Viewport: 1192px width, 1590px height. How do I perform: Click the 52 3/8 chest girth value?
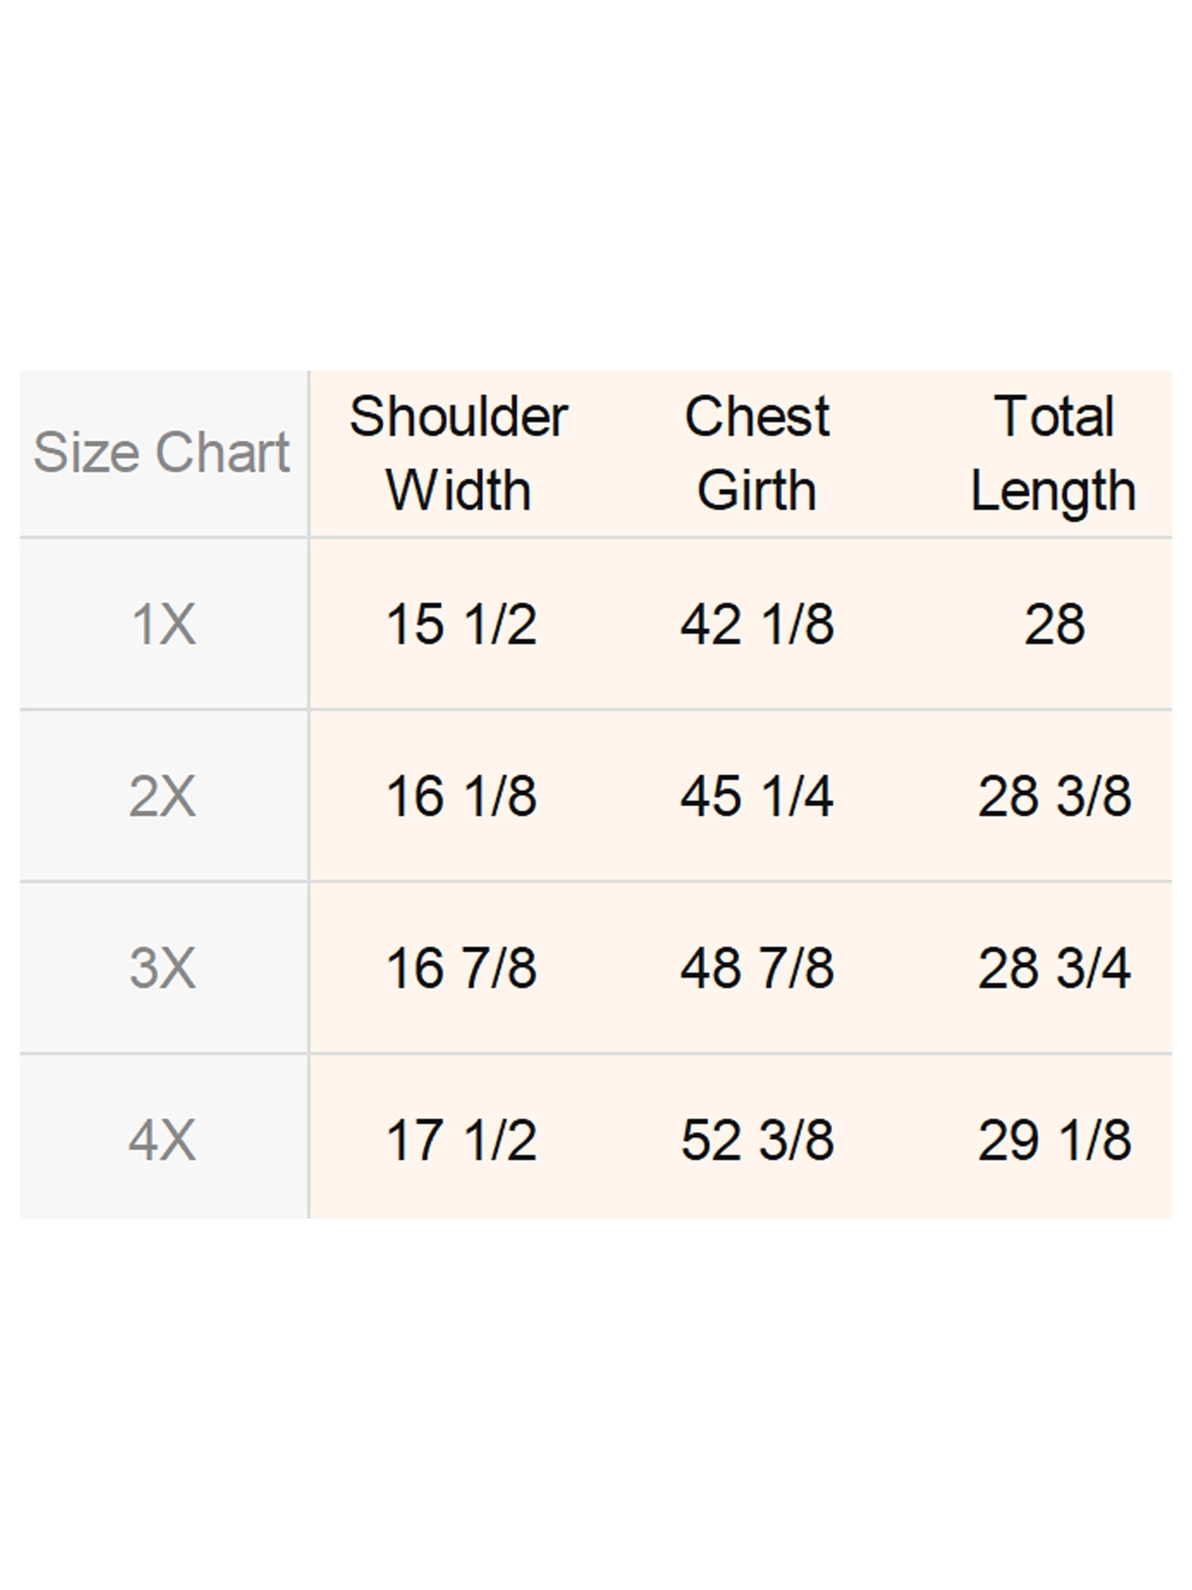coord(757,1139)
